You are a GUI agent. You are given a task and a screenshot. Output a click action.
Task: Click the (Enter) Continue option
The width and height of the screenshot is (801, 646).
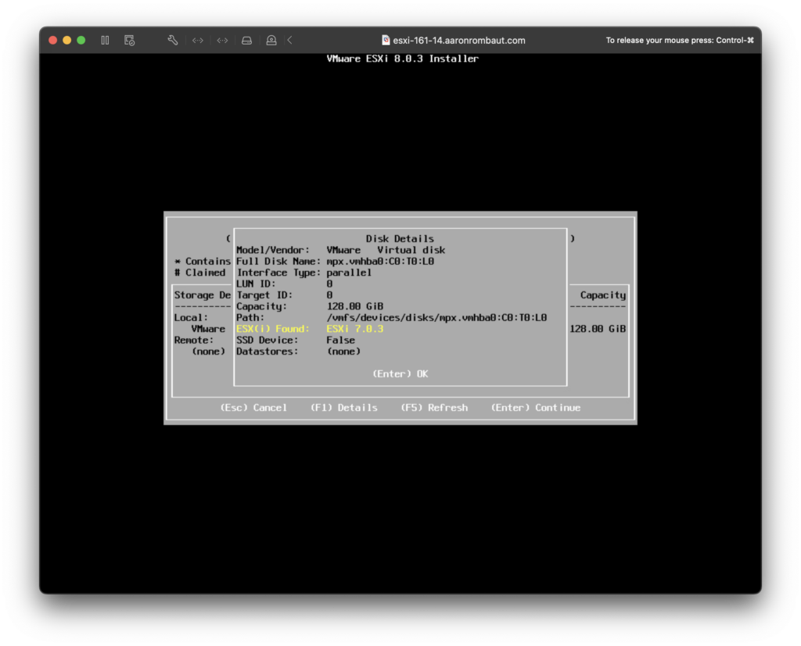(x=535, y=408)
